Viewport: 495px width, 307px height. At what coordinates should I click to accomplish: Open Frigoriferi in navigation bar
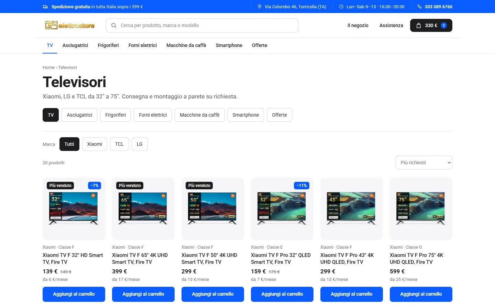[x=108, y=45]
